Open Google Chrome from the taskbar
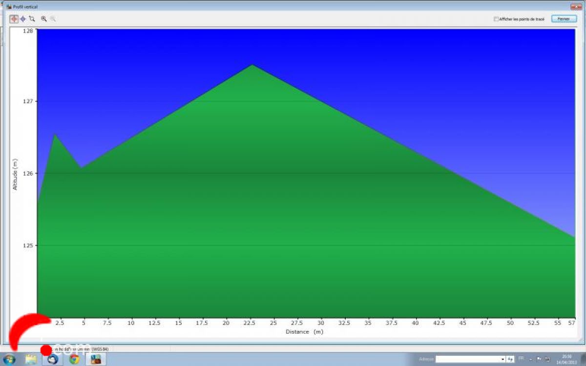Image resolution: width=586 pixels, height=366 pixels. [74, 360]
